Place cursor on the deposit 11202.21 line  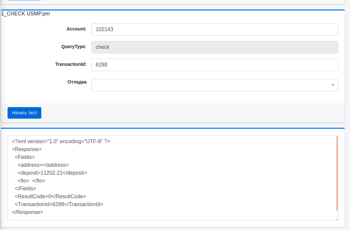tap(52, 173)
